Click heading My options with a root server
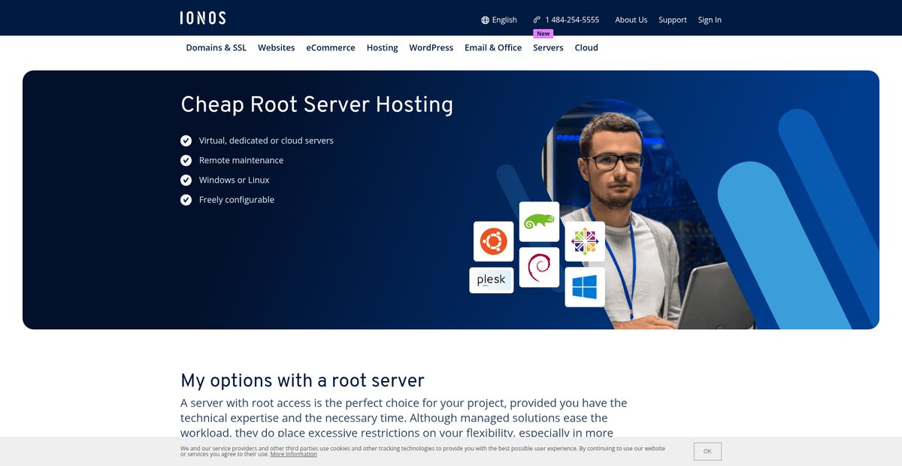902x466 pixels. click(x=302, y=380)
